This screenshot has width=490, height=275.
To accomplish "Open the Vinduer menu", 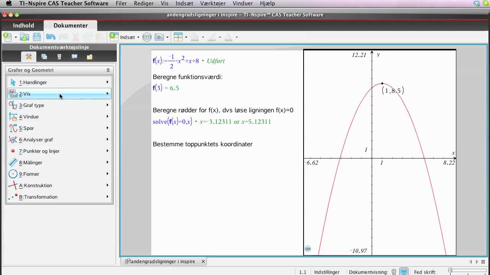I will click(243, 3).
